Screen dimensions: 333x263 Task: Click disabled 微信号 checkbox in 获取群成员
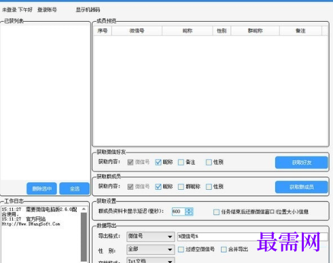click(x=130, y=186)
